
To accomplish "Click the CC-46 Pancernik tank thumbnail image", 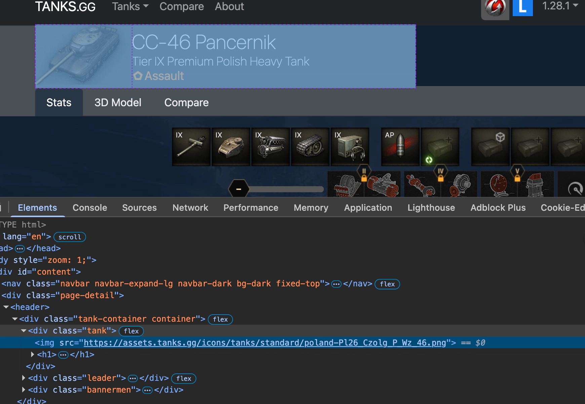I will pyautogui.click(x=84, y=56).
